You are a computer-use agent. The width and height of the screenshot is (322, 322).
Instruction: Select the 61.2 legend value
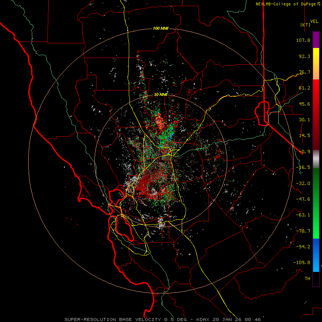304,88
